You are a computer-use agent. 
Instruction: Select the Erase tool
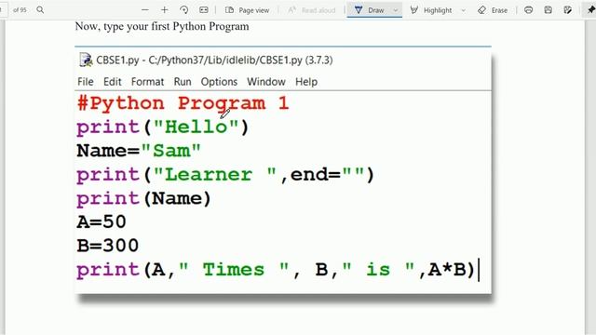tap(493, 10)
